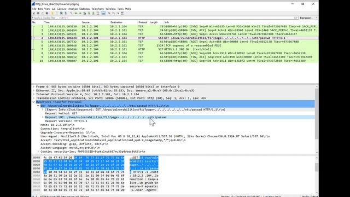The height and width of the screenshot is (197, 350).
Task: Open the Go menu
Action: [54, 9]
